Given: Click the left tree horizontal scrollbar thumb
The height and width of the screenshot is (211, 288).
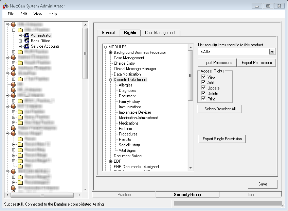Looking at the screenshot, I should [x=42, y=195].
